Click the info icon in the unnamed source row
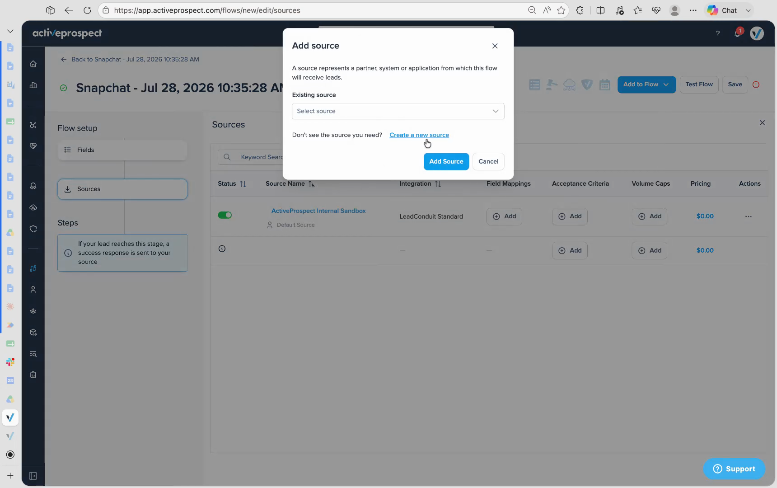The image size is (777, 488). point(222,249)
